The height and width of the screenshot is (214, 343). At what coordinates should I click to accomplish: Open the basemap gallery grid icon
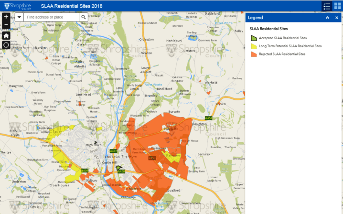pos(337,6)
